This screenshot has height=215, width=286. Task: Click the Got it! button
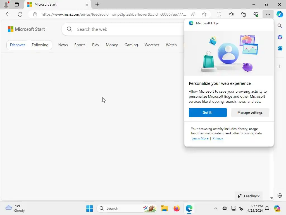(x=208, y=113)
